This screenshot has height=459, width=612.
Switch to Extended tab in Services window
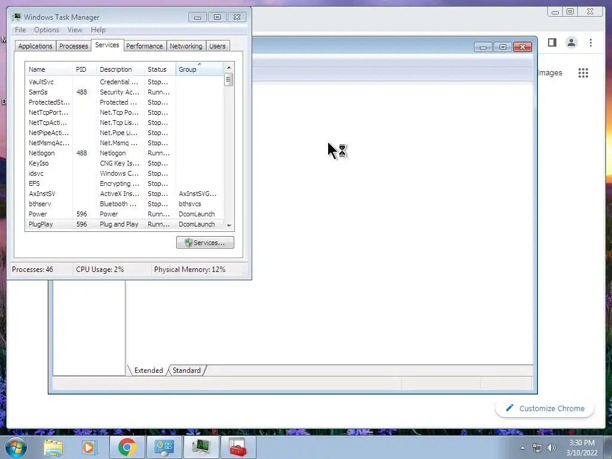pyautogui.click(x=148, y=371)
